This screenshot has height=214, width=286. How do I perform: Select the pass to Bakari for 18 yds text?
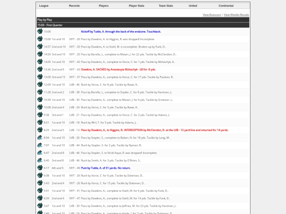[x=126, y=137]
